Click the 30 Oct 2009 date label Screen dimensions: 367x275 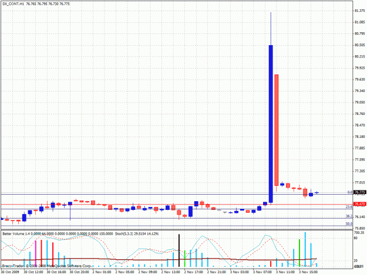[10, 272]
